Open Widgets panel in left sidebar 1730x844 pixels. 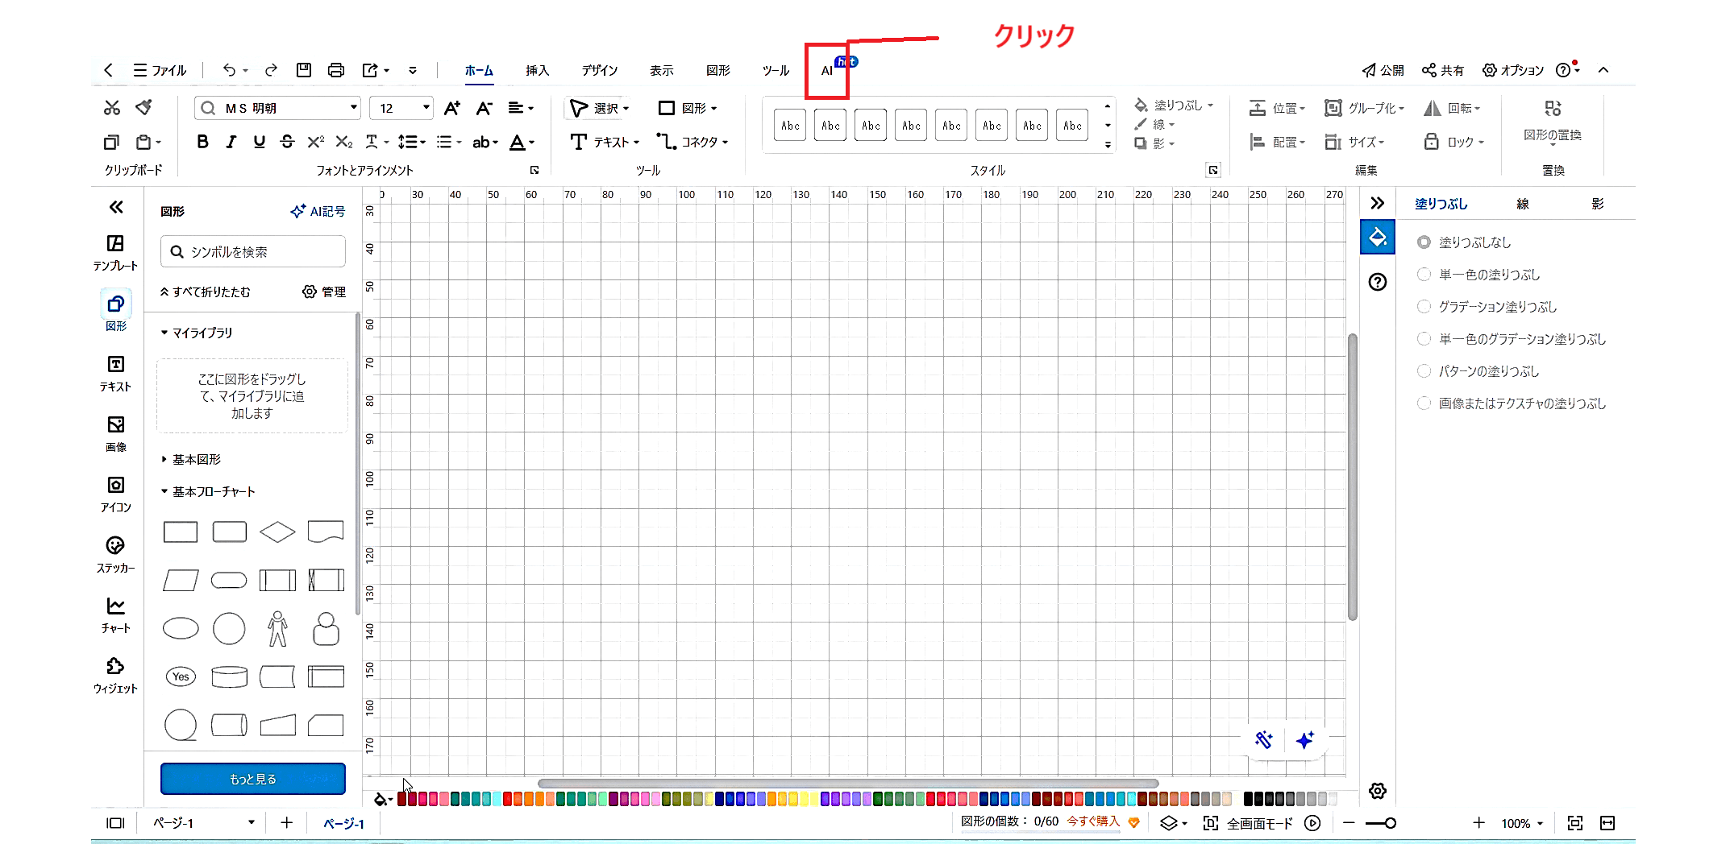pyautogui.click(x=115, y=675)
